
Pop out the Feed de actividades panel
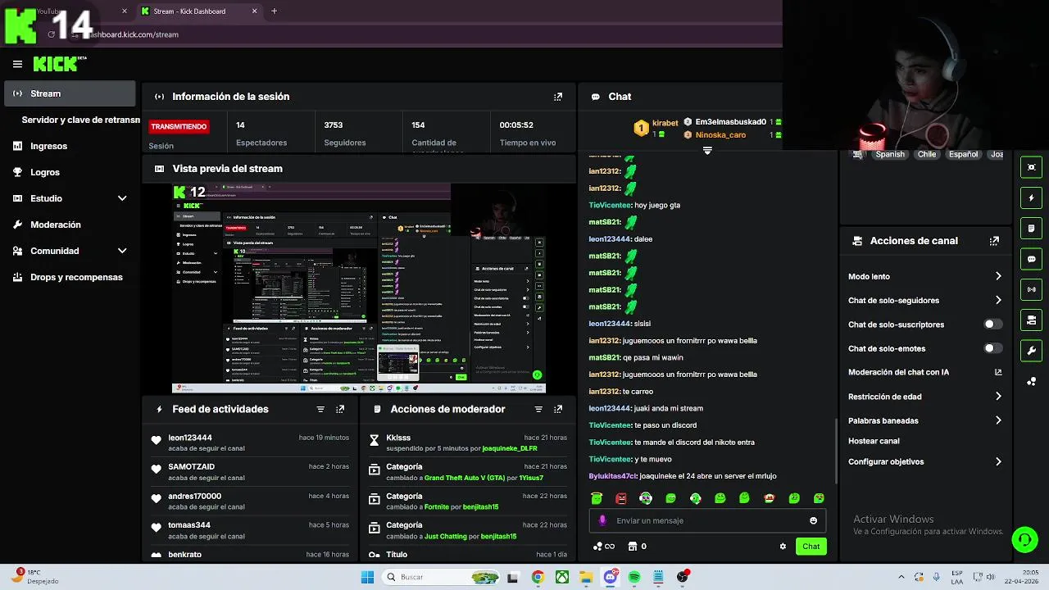point(340,409)
